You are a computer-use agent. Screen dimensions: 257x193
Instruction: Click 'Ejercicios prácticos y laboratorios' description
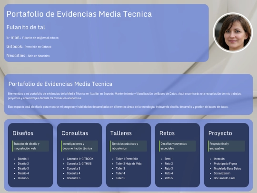click(x=128, y=146)
